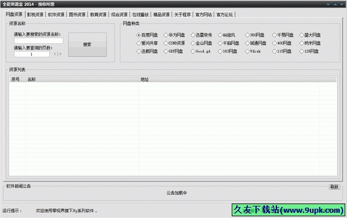Image resolution: width=347 pixels, height=218 pixels.
Task: Click the 地址 column header
Action: tap(229, 79)
